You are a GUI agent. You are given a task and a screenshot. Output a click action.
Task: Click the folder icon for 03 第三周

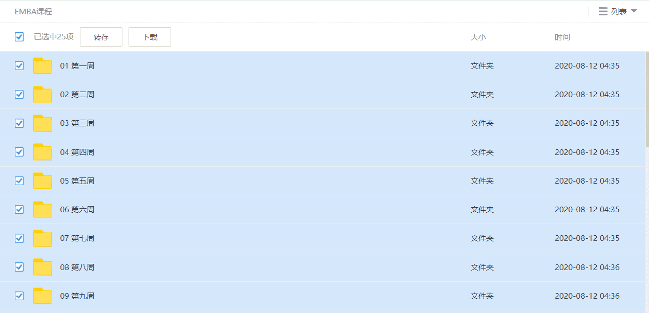(x=43, y=123)
